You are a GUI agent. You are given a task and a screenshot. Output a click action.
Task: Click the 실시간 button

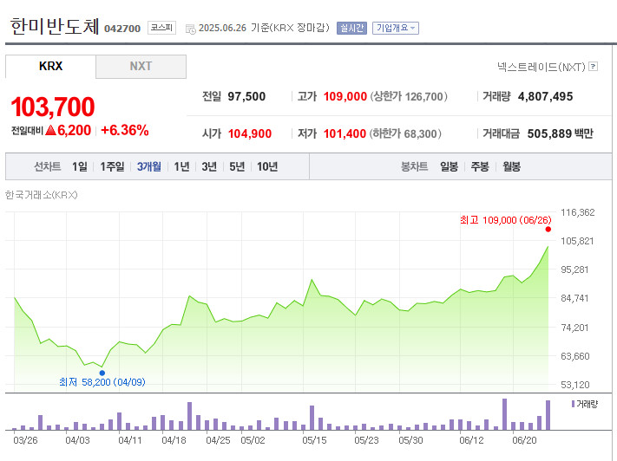(351, 28)
